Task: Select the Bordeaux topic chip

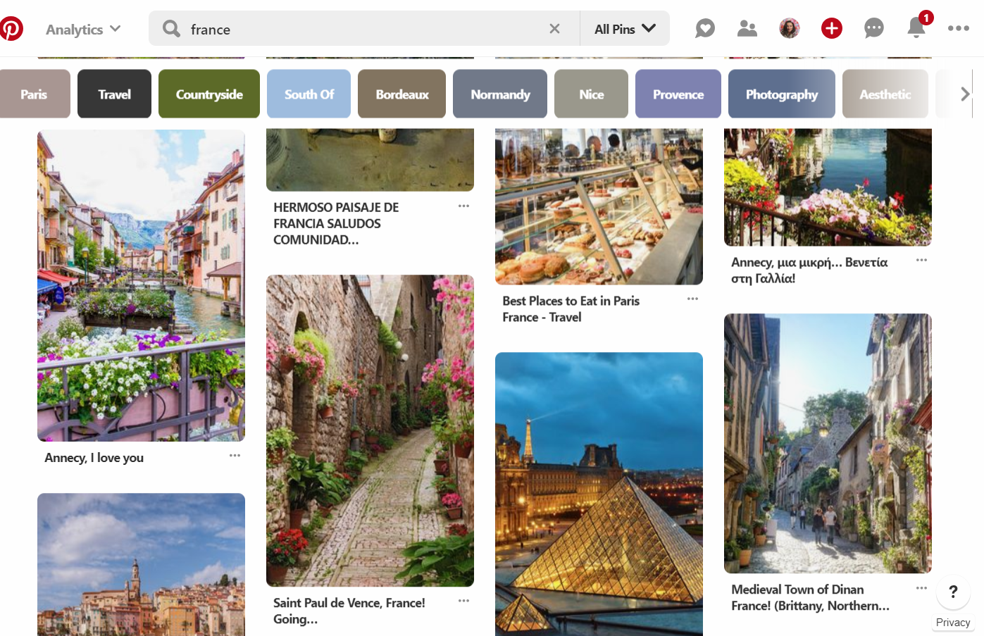Action: pos(401,94)
